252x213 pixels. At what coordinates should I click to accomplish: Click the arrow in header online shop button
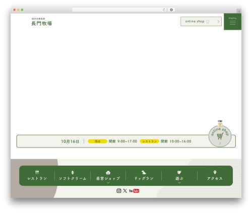click(x=218, y=22)
